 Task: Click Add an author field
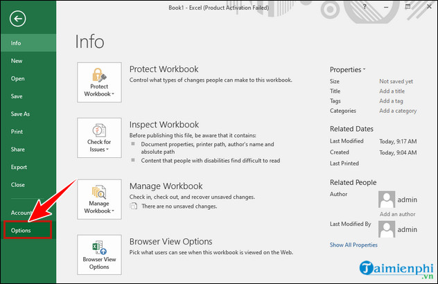(x=397, y=214)
